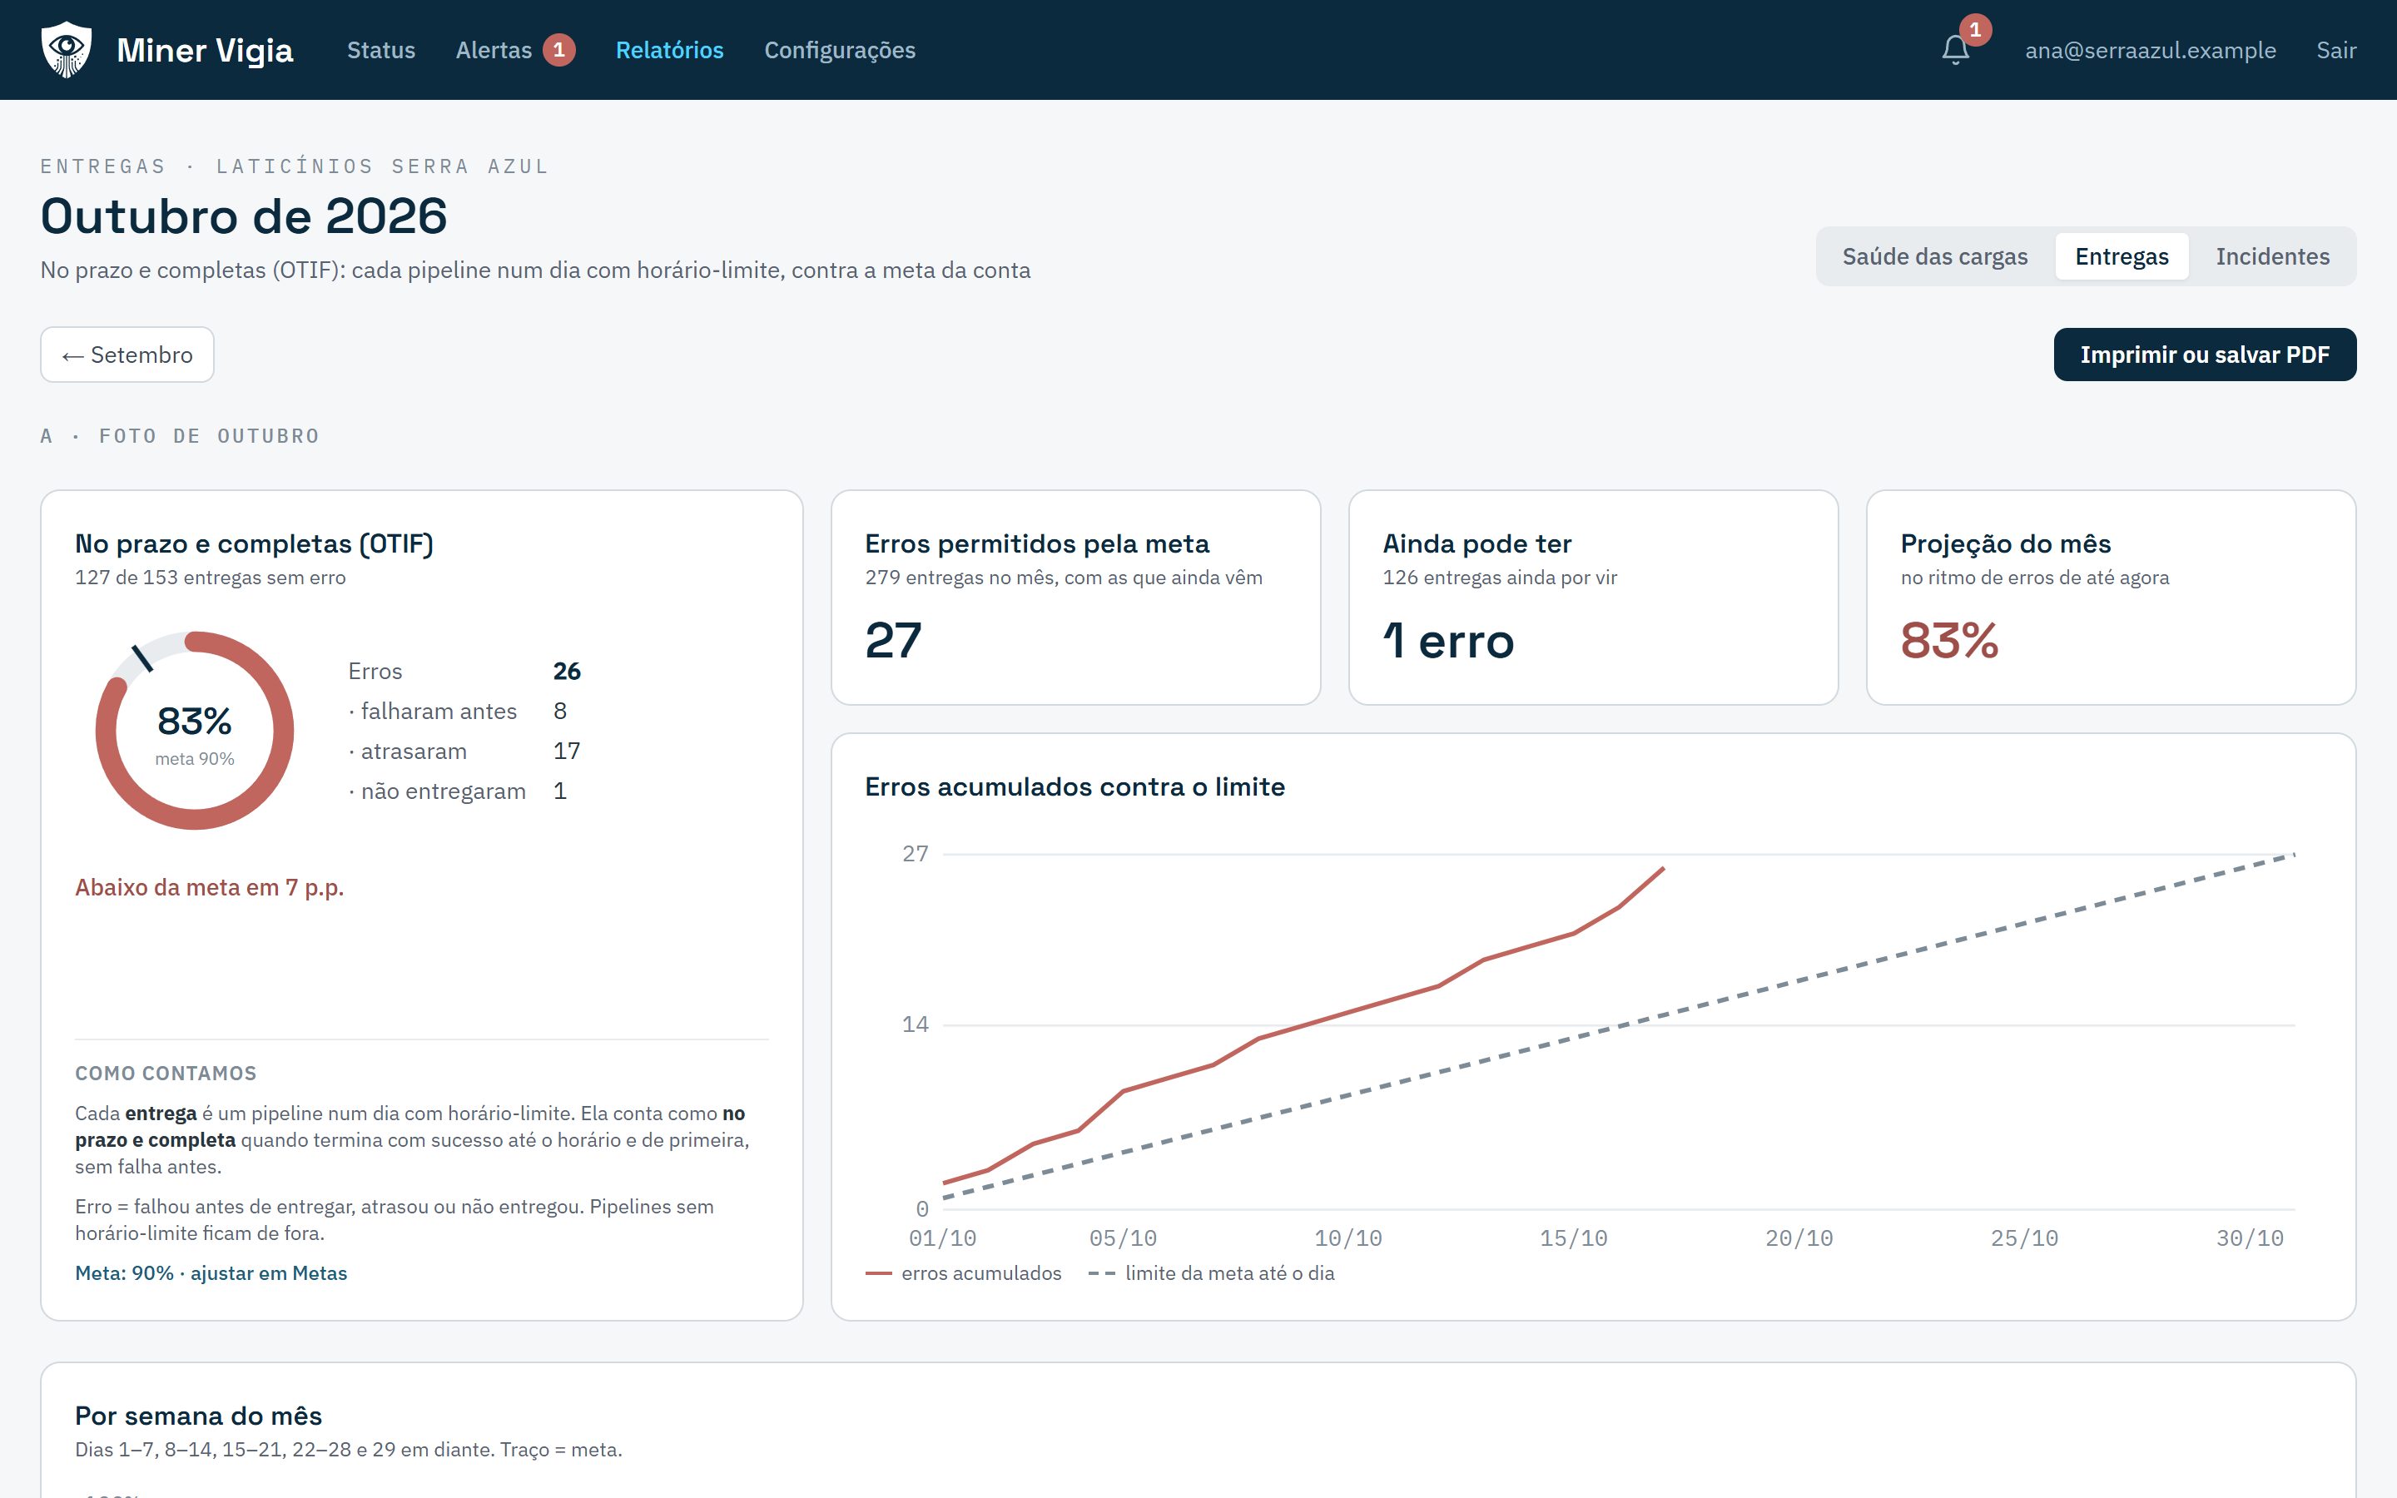This screenshot has height=1498, width=2397.
Task: Switch to the Incidentes tab
Action: tap(2272, 256)
